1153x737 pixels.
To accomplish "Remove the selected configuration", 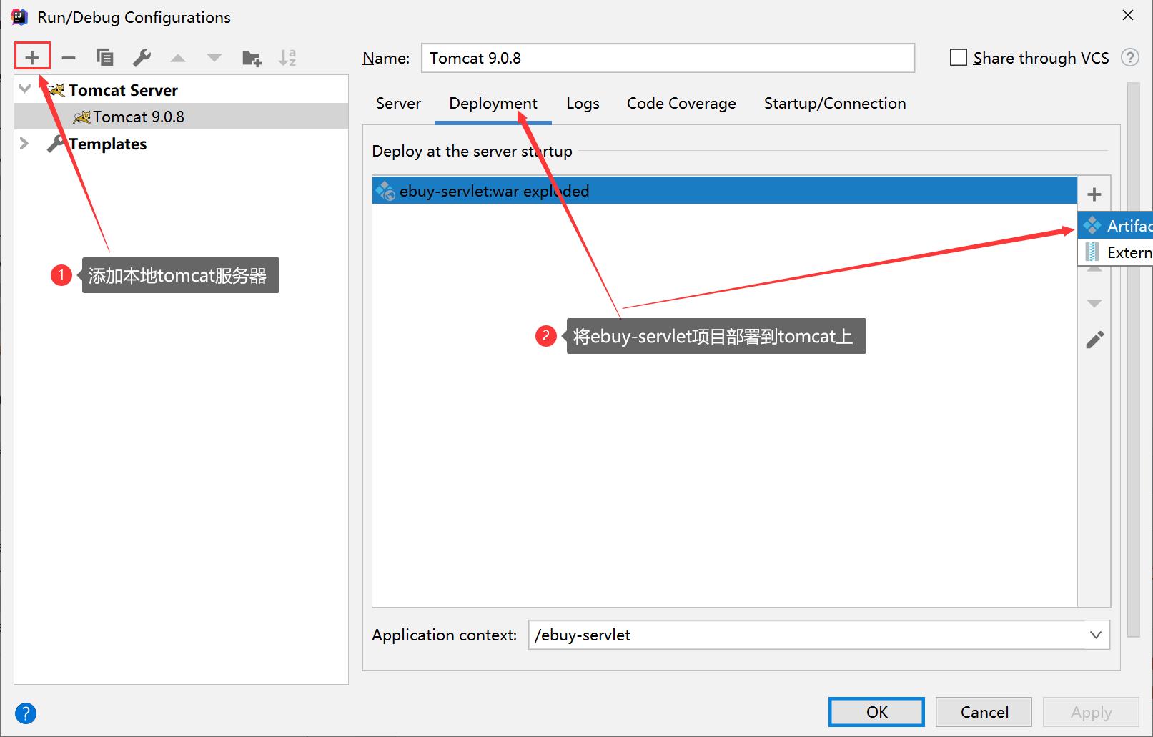I will [x=69, y=58].
